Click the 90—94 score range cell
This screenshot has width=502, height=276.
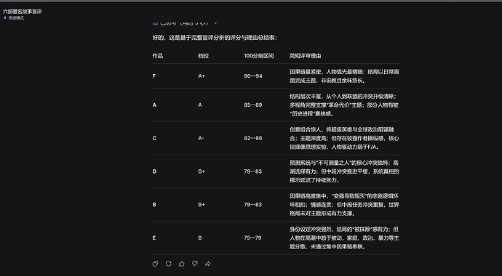pos(253,76)
